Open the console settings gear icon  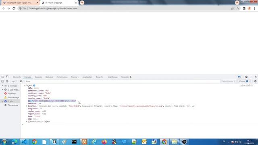[x=255, y=81]
